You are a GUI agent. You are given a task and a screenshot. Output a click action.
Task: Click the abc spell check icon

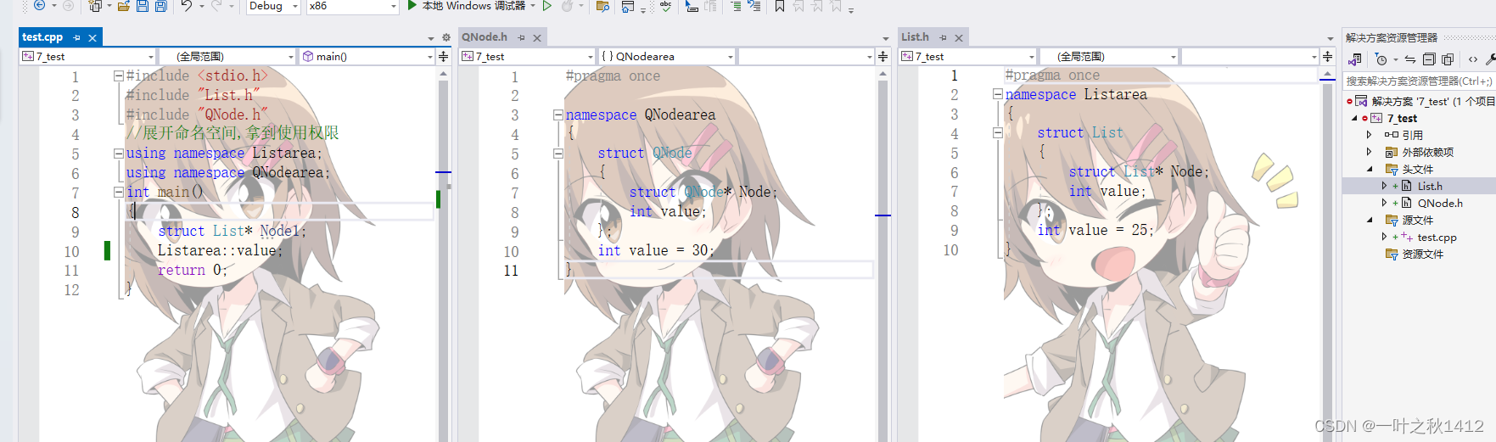(x=666, y=6)
